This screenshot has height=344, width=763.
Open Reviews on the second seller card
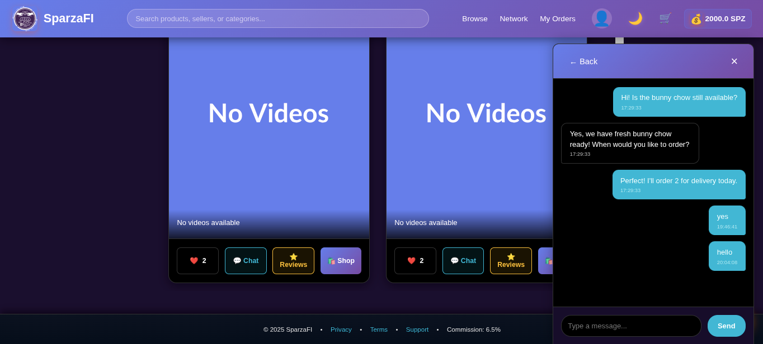511,260
